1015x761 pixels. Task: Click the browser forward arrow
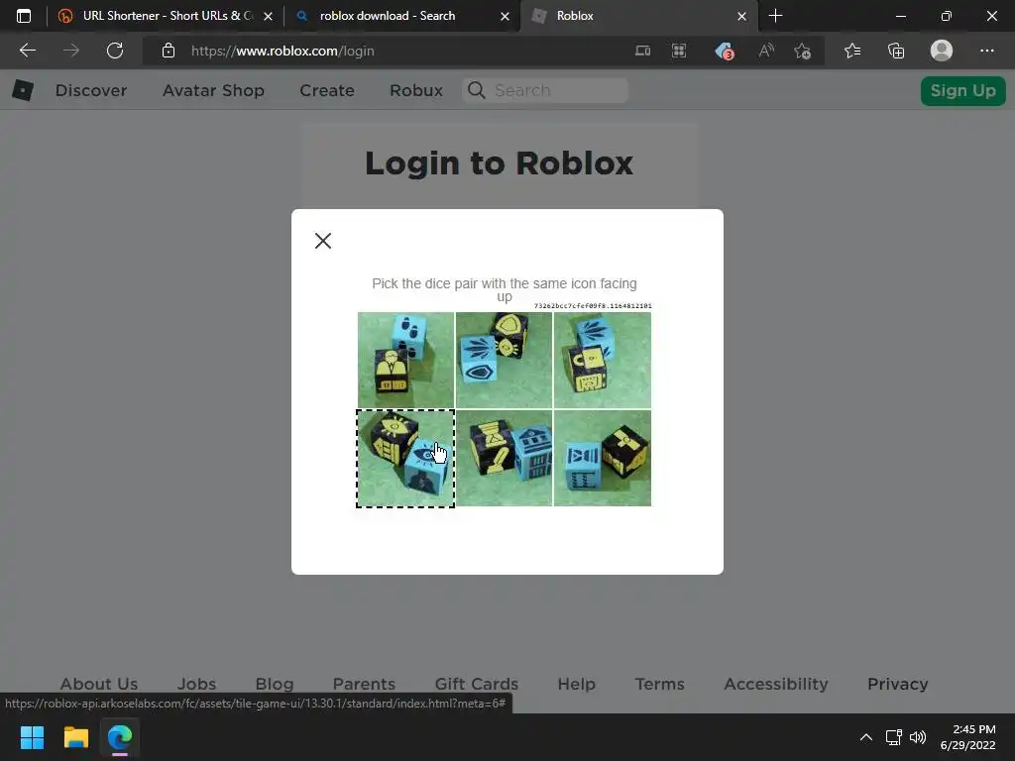(71, 51)
